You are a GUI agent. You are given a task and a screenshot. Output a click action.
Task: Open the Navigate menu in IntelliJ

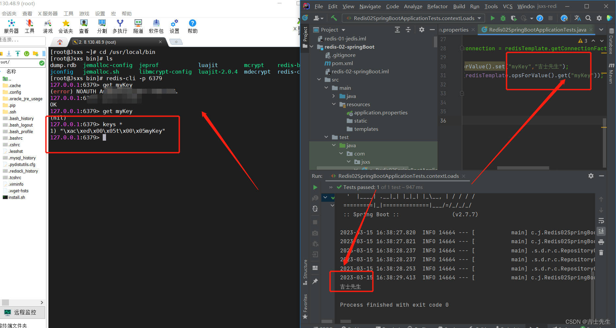coord(370,6)
